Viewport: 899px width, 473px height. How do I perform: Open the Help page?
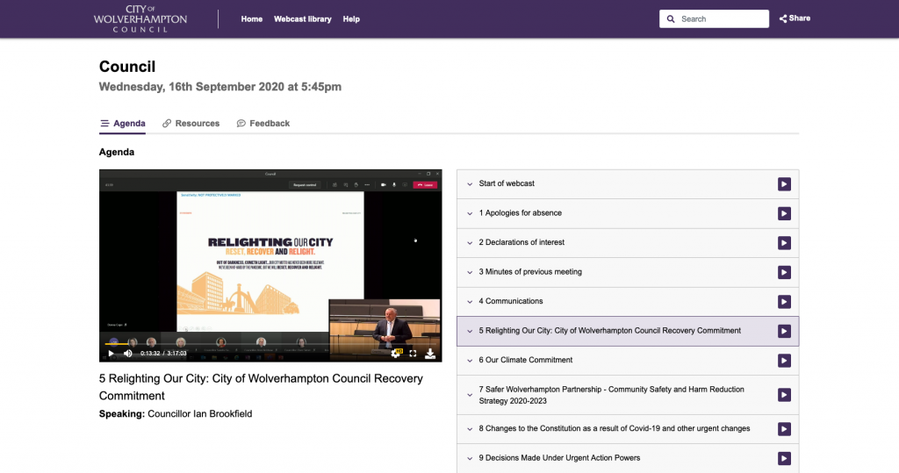click(x=351, y=19)
